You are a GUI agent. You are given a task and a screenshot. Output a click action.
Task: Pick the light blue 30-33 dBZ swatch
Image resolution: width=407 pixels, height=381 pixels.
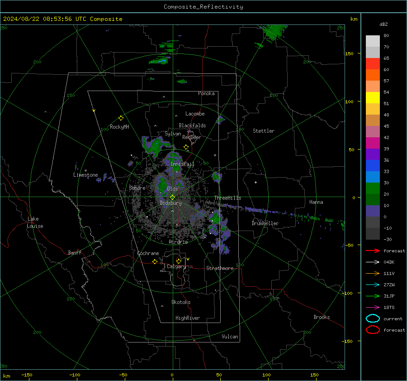pyautogui.click(x=373, y=177)
